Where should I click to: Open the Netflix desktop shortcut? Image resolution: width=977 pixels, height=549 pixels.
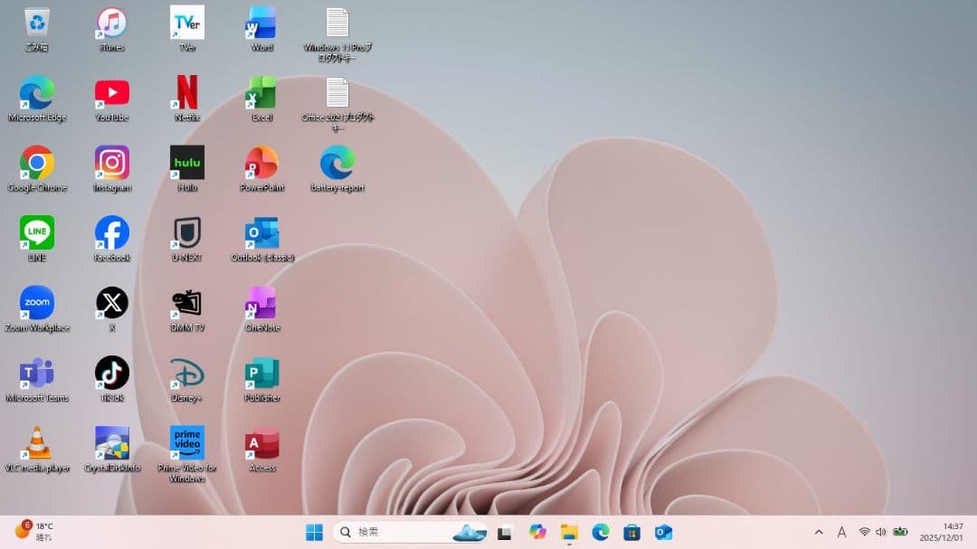tap(187, 93)
